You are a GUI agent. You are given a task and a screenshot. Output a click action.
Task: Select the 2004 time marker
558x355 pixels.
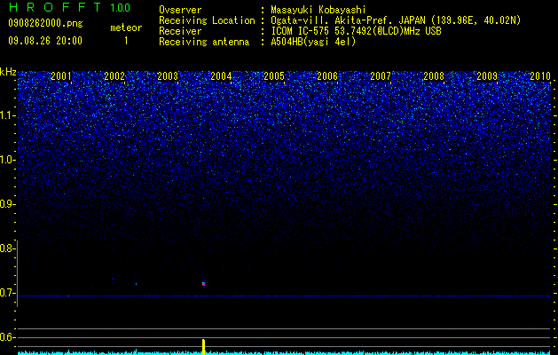click(x=221, y=76)
